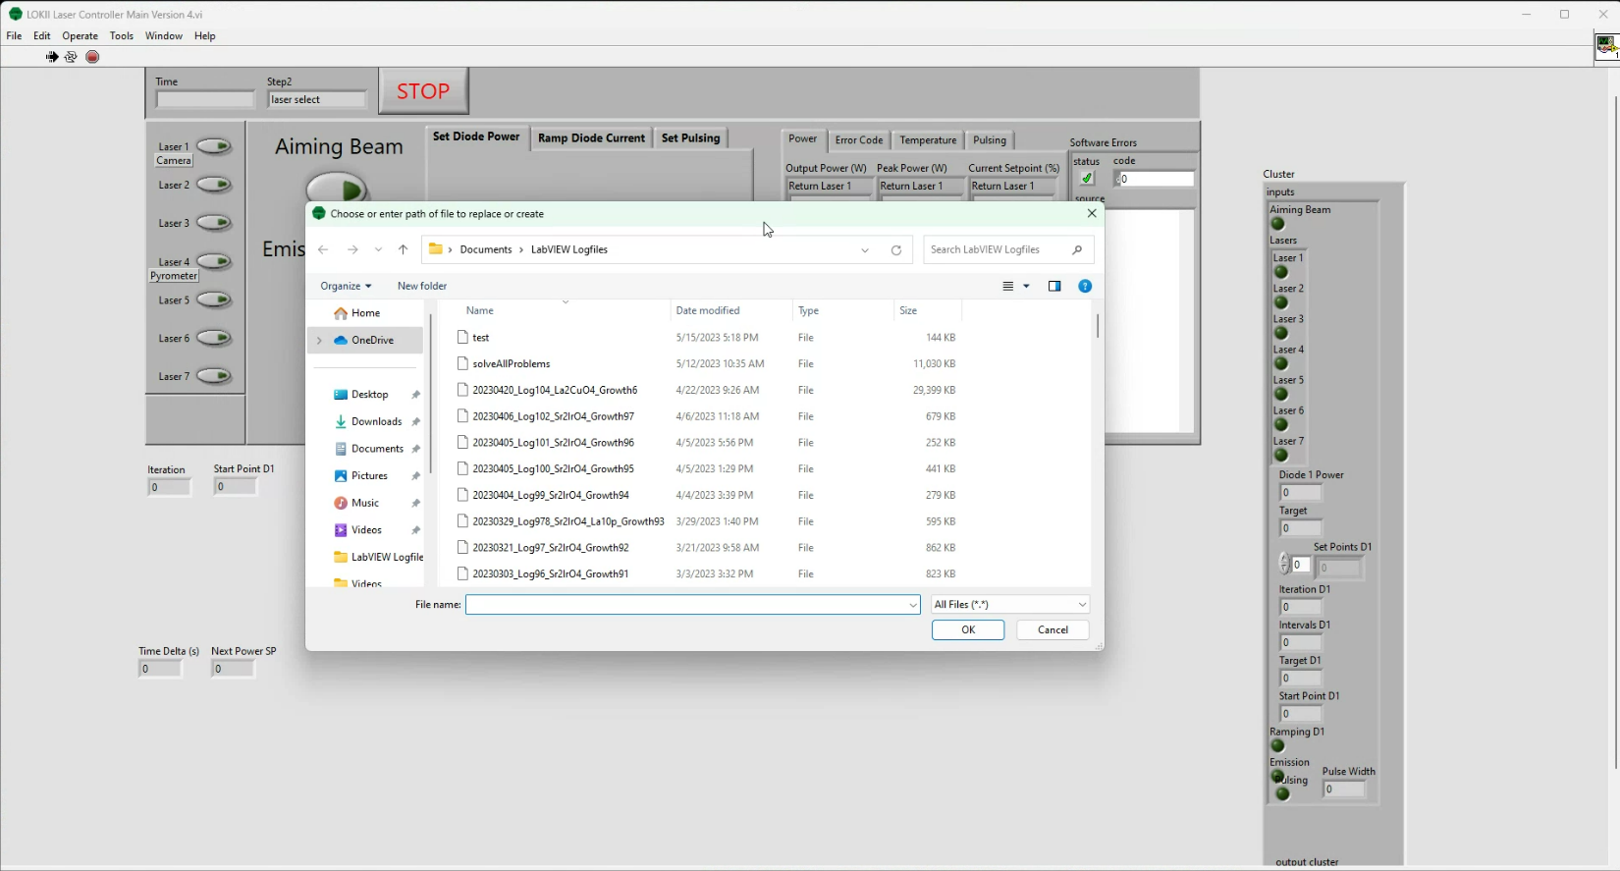The image size is (1620, 871).
Task: Click the red STOP button
Action: click(423, 91)
